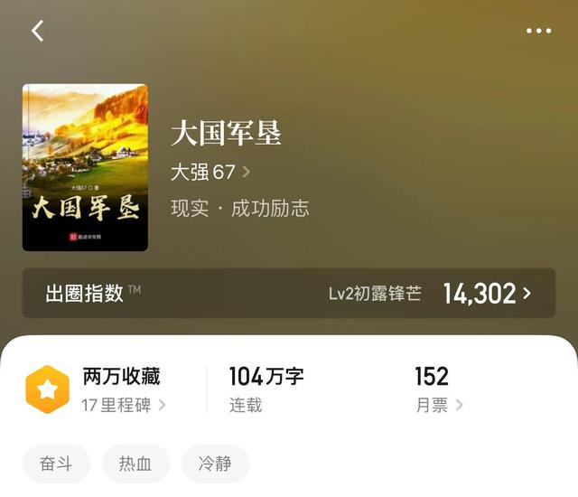Open the 大国军垦 book cover thumbnail

click(x=85, y=168)
